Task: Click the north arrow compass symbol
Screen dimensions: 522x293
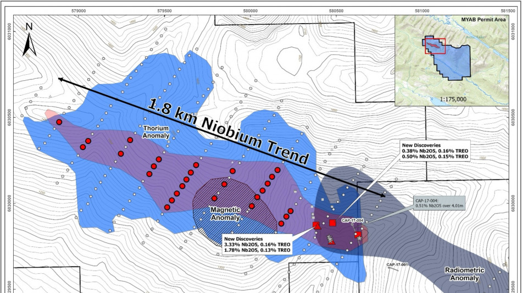Action: pos(29,40)
